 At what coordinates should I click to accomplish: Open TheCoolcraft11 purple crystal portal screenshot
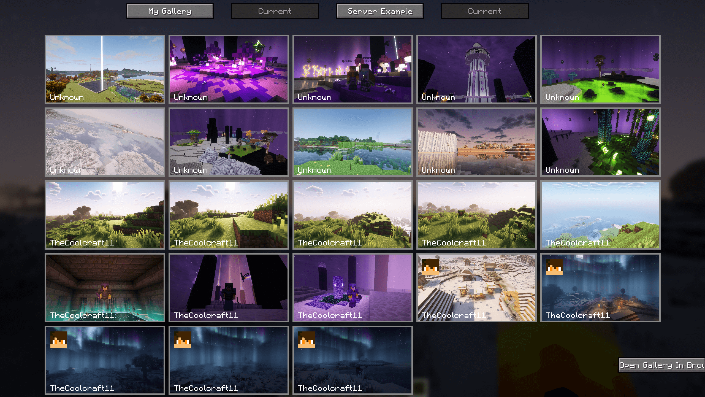coord(353,288)
